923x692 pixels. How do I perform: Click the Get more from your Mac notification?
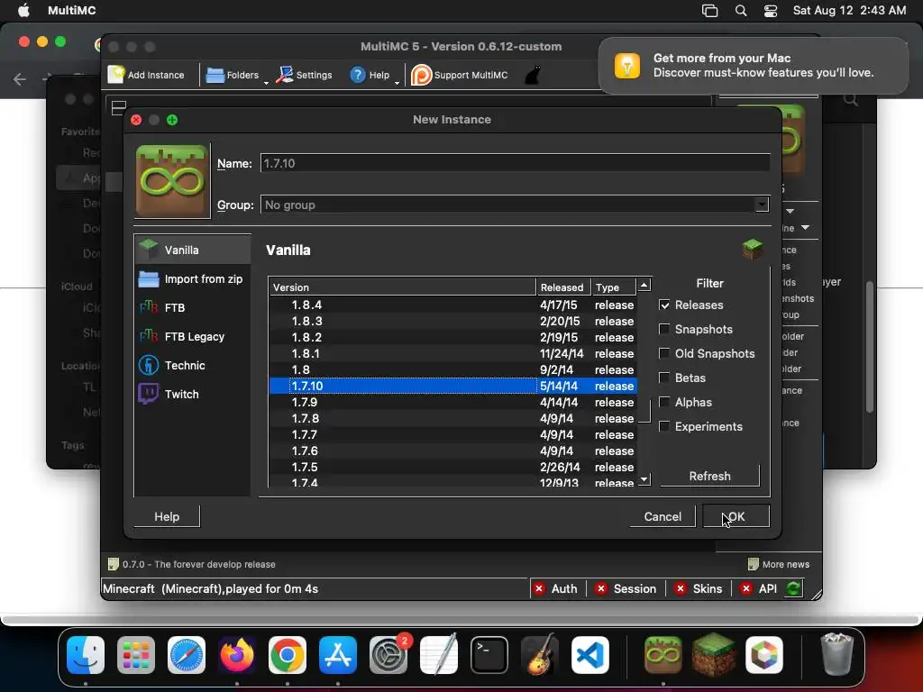(x=754, y=65)
